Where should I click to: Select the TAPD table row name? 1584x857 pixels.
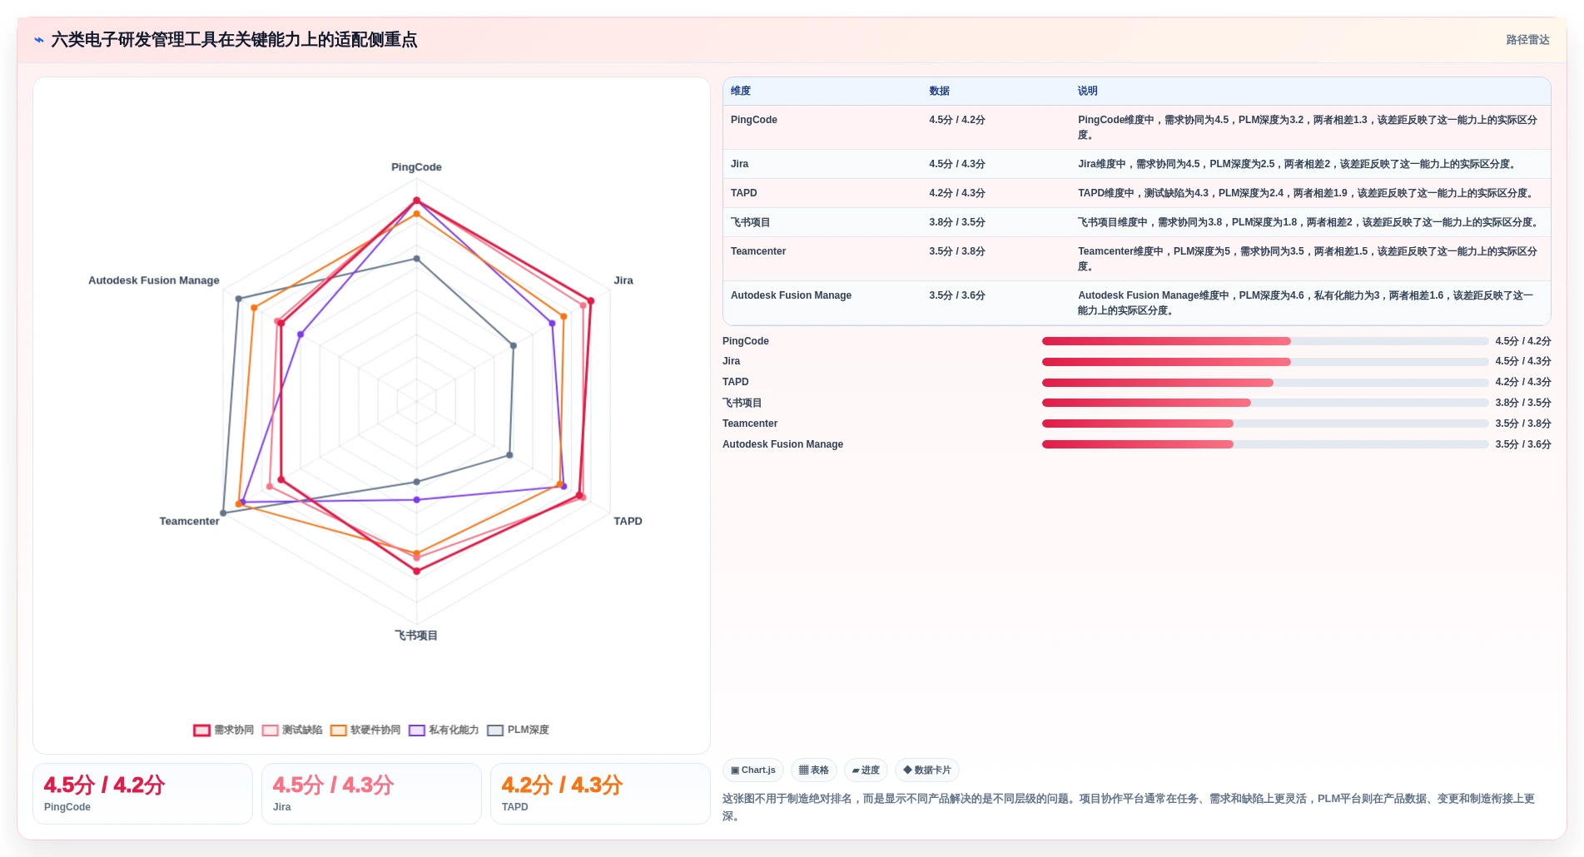pos(744,193)
